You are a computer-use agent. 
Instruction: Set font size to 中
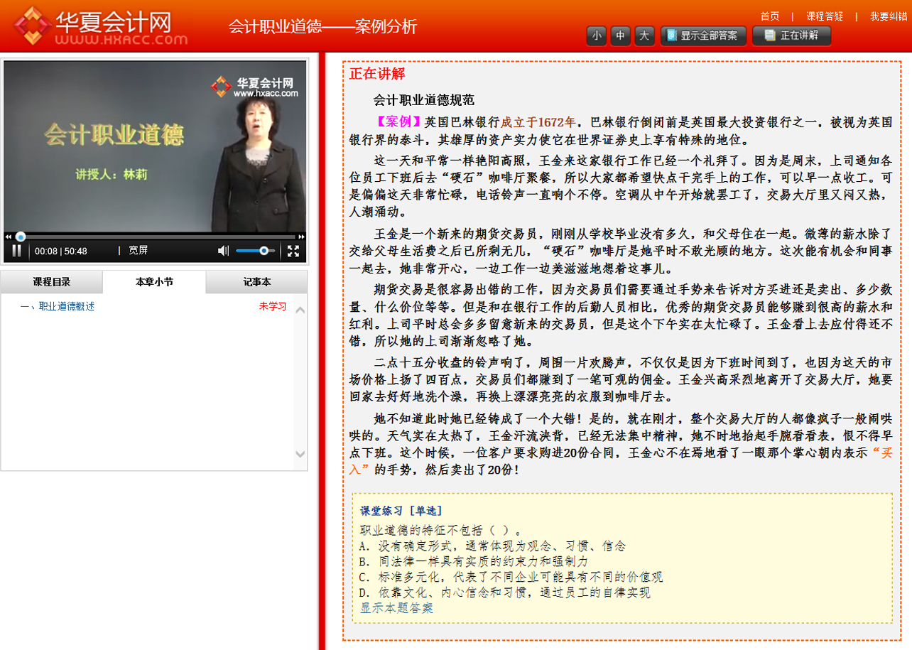(x=620, y=36)
